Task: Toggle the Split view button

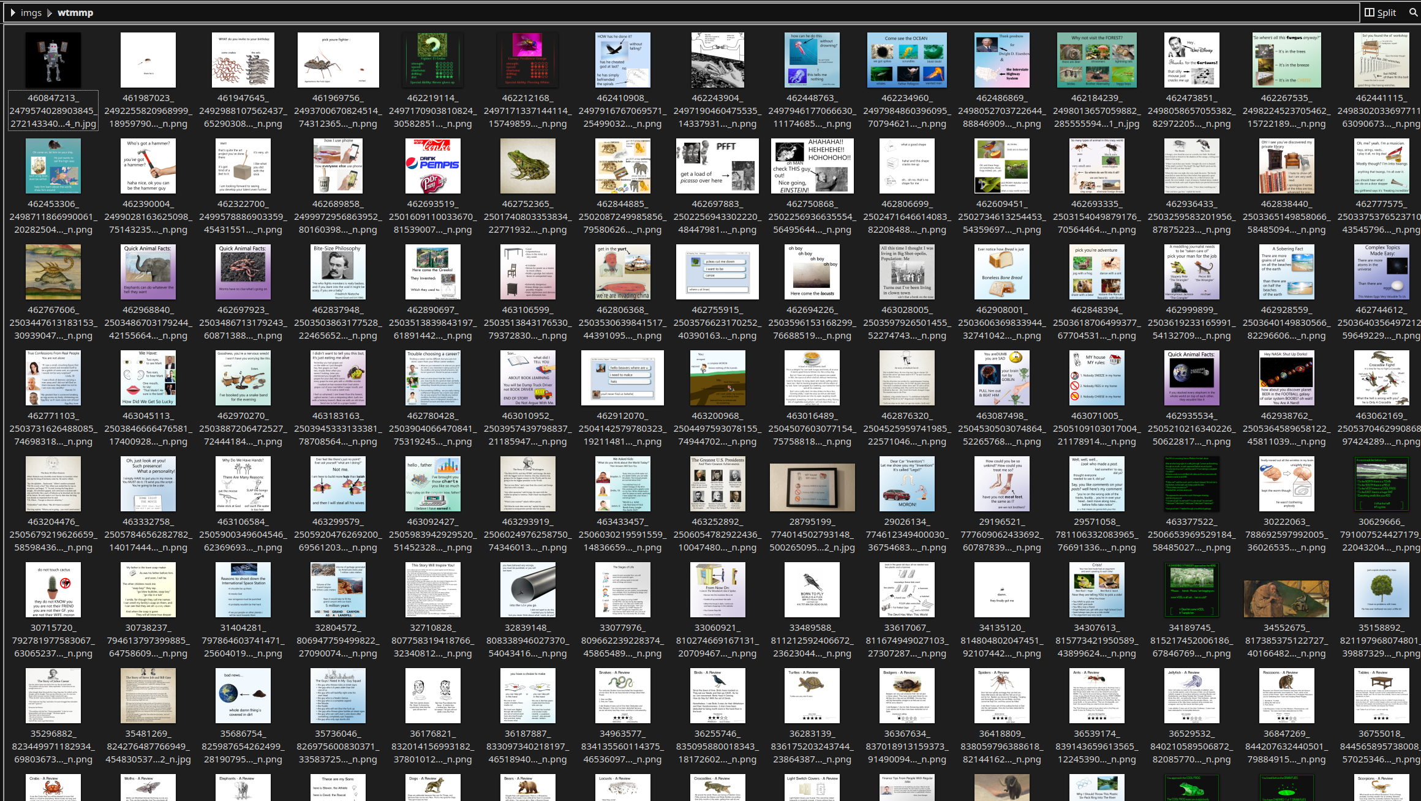Action: coord(1381,12)
